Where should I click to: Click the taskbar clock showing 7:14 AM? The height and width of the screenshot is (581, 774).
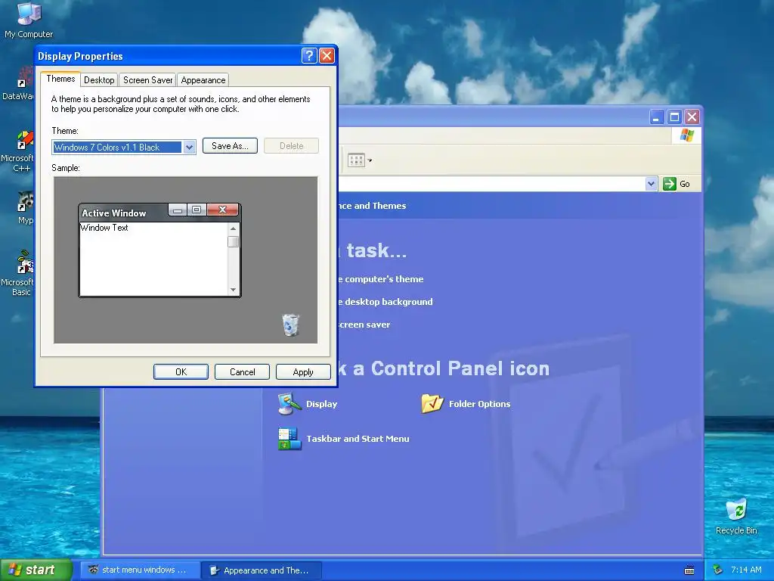(746, 570)
